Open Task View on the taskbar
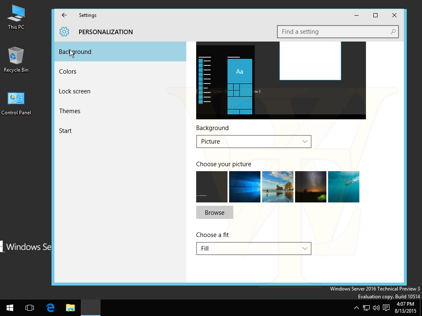The height and width of the screenshot is (316, 422). [30, 308]
